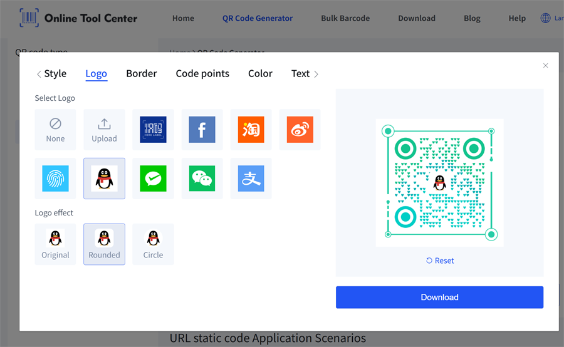Select the green phone chat logo
Image resolution: width=564 pixels, height=347 pixels.
point(153,179)
